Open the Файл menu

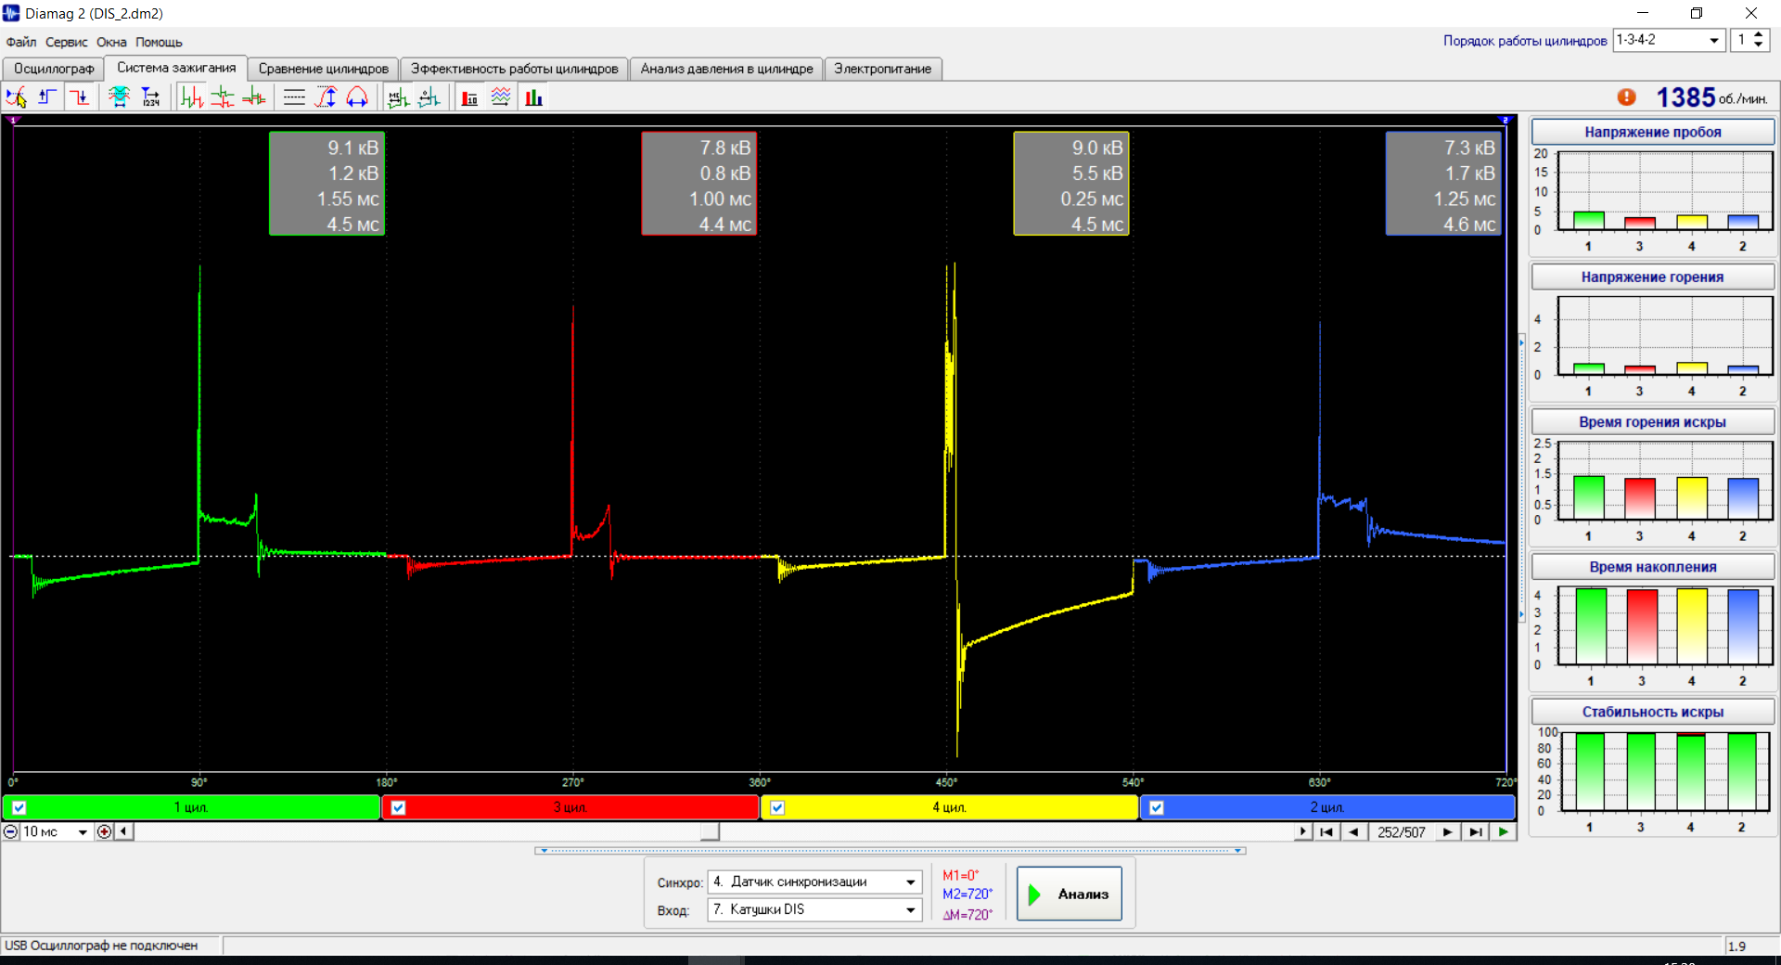pyautogui.click(x=20, y=42)
